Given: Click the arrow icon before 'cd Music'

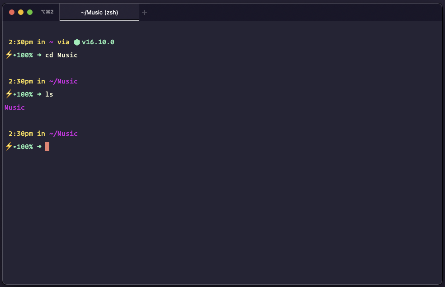Looking at the screenshot, I should click(39, 55).
